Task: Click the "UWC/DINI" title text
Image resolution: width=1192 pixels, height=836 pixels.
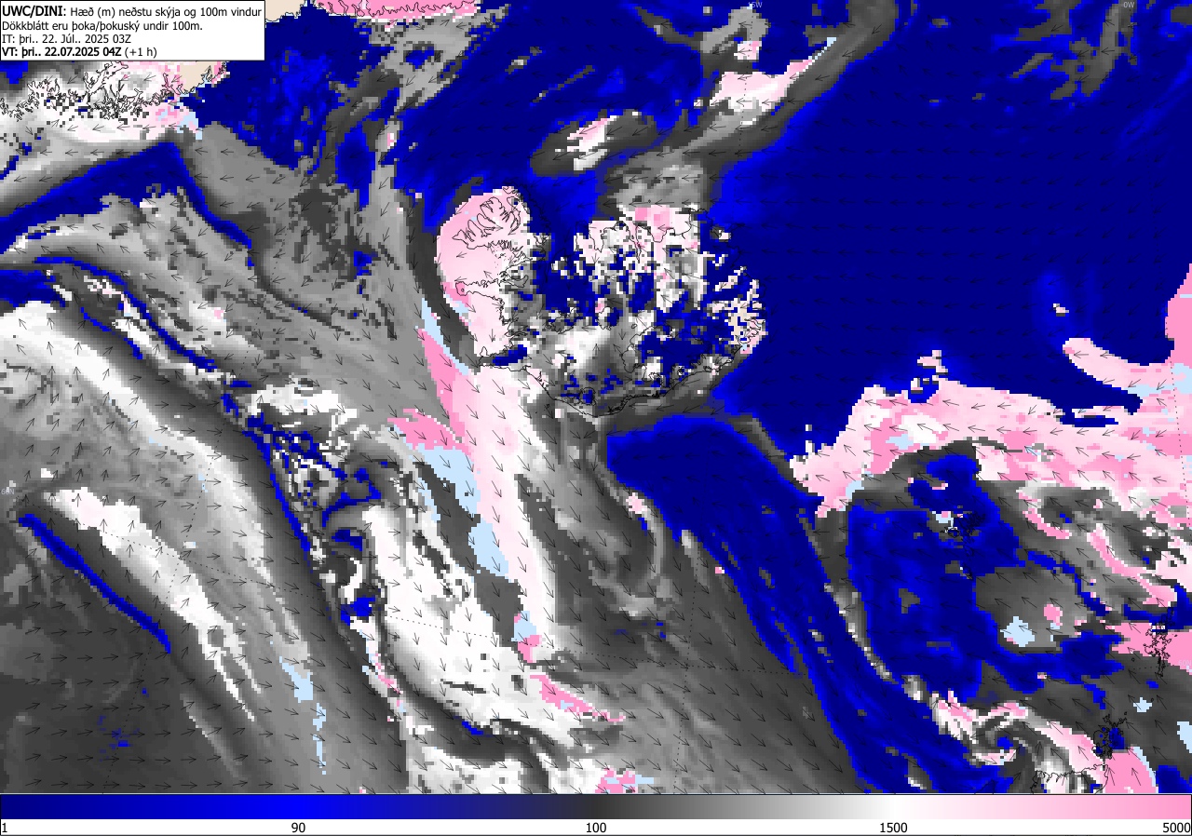Action: tap(34, 10)
